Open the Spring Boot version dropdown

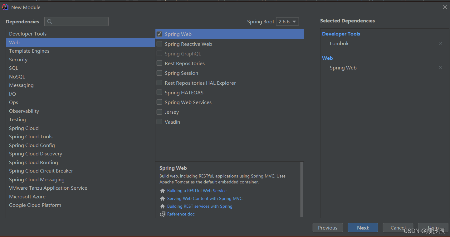(x=287, y=21)
